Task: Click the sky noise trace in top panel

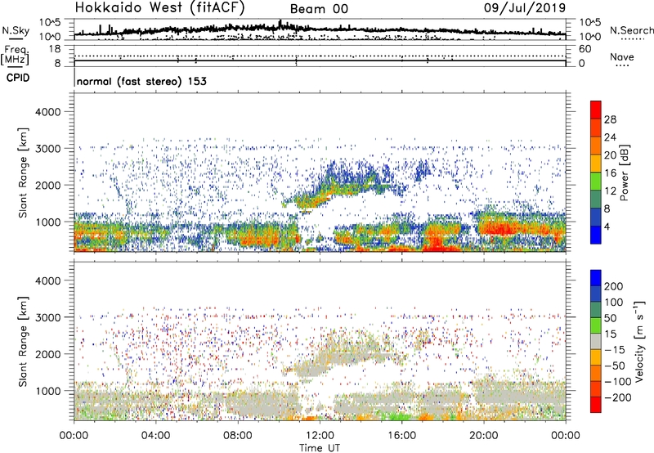Action: [320, 29]
